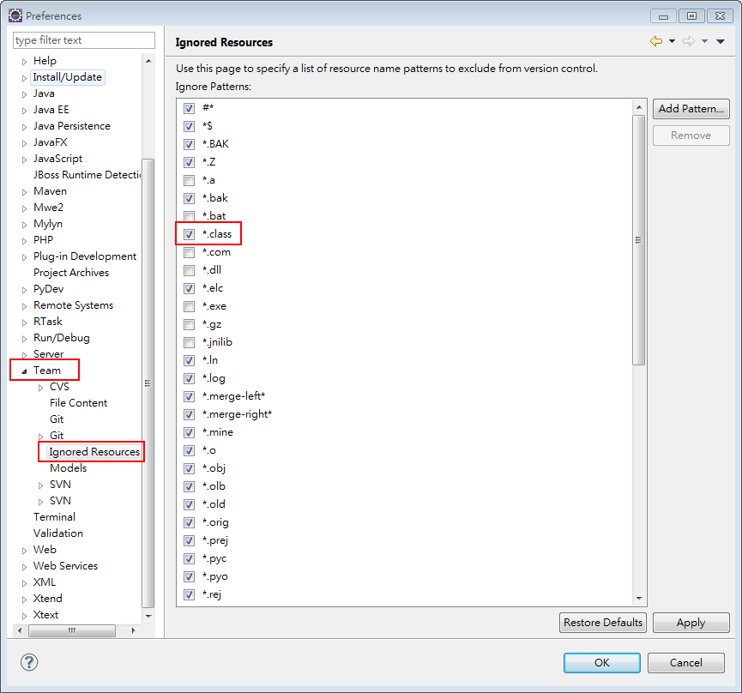Expand the Run/Debug tree node

[24, 339]
